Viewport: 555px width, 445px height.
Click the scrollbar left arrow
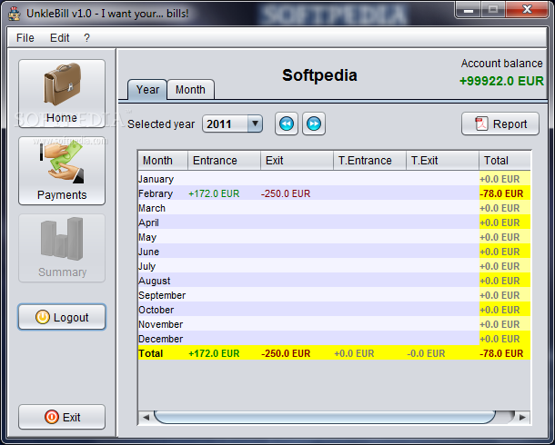tap(146, 417)
